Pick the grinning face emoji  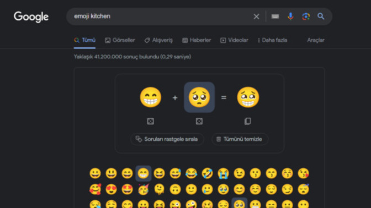click(95, 173)
